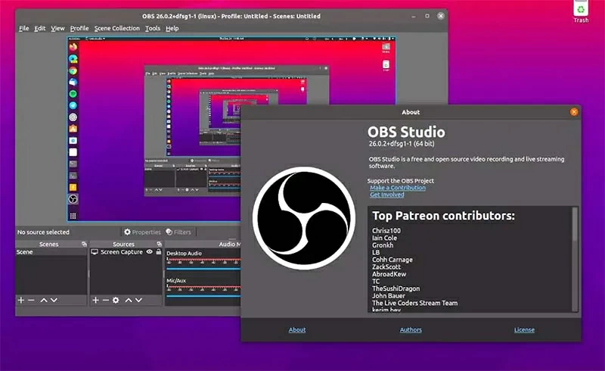Show the About section in the dialog
This screenshot has width=605, height=371.
click(297, 329)
